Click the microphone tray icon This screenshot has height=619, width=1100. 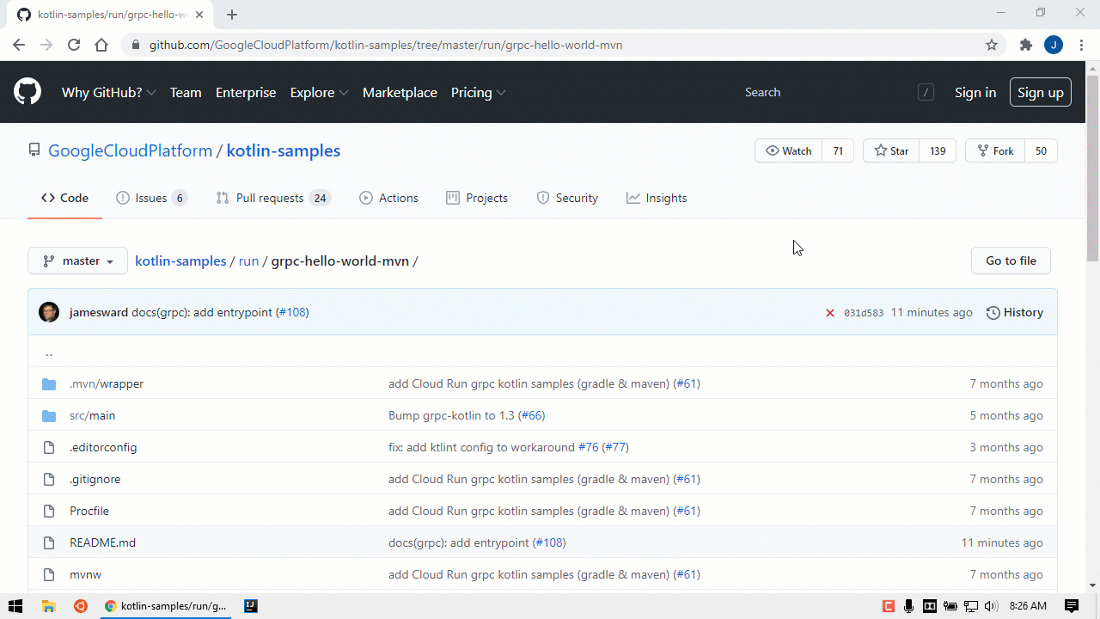[x=909, y=606]
